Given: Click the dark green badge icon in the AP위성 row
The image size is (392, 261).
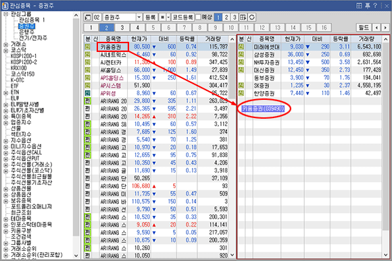Looking at the screenshot, I should (87, 93).
